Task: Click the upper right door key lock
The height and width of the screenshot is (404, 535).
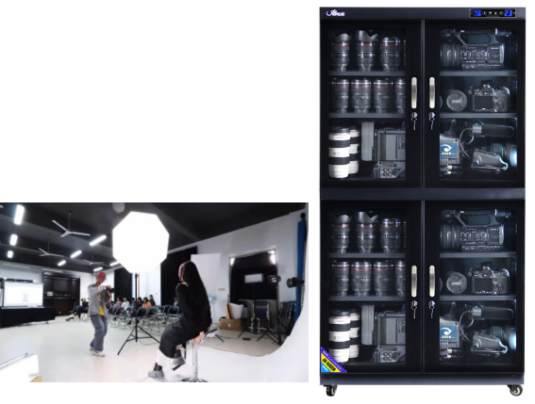Action: [x=431, y=121]
